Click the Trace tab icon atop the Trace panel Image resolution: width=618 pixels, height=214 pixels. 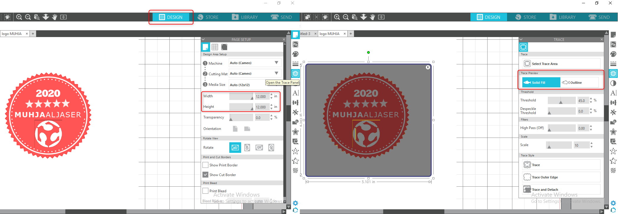[x=524, y=47]
